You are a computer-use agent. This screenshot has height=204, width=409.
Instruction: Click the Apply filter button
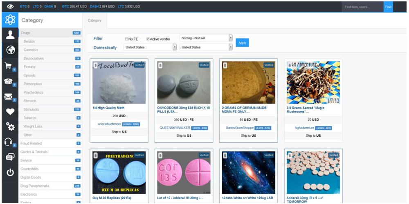(x=242, y=43)
